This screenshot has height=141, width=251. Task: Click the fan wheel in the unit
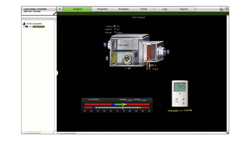click(127, 58)
